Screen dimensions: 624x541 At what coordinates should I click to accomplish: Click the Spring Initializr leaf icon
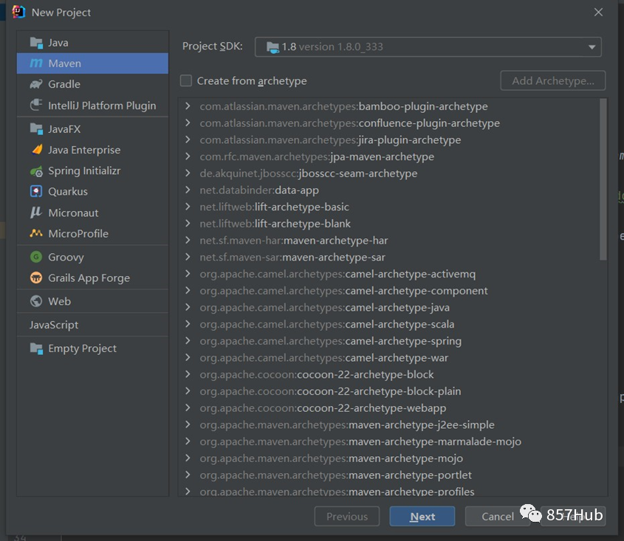coord(36,171)
